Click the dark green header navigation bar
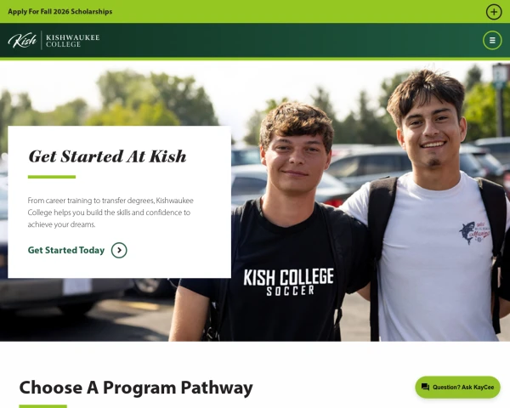The width and height of the screenshot is (510, 408). (255, 40)
